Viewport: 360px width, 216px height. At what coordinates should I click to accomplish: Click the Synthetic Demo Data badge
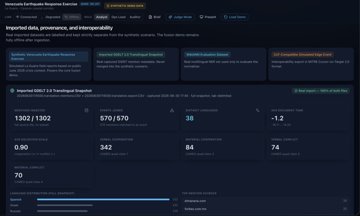point(125,6)
